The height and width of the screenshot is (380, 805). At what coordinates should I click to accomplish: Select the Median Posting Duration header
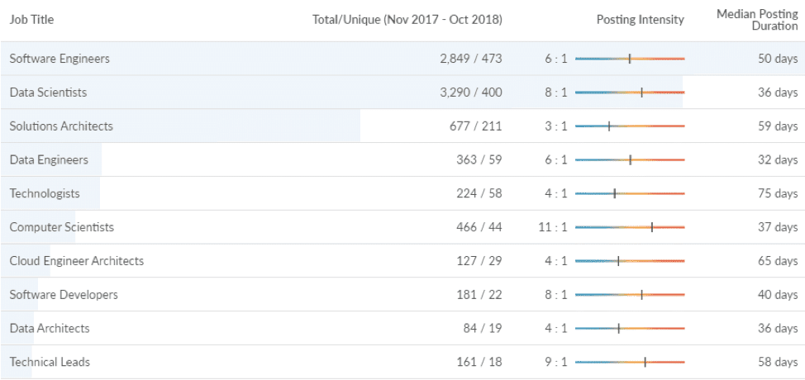757,20
